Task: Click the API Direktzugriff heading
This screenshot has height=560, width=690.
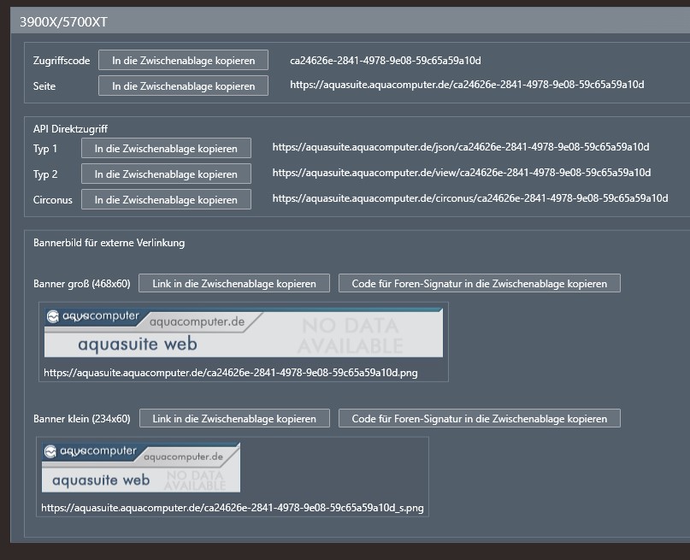Action: (x=70, y=129)
